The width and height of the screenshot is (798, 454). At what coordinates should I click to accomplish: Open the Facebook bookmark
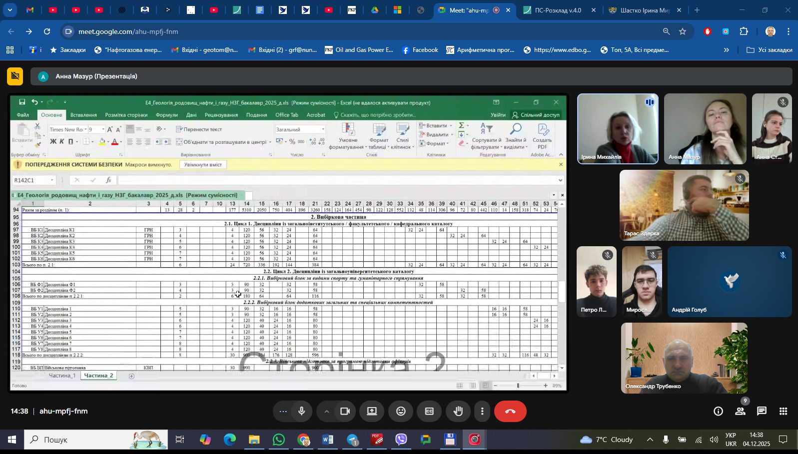click(x=420, y=50)
